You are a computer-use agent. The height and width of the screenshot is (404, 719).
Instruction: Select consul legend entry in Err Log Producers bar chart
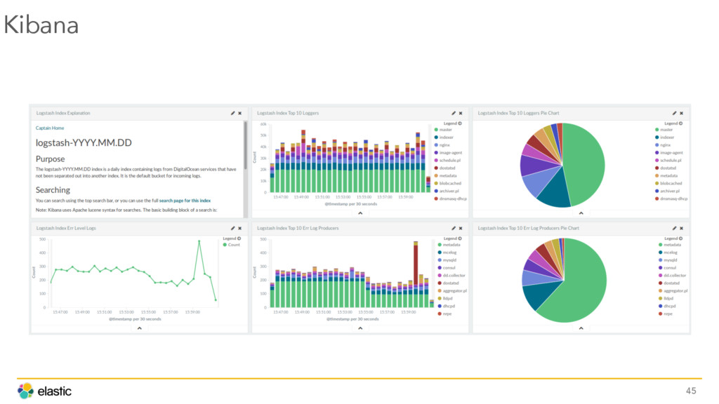(446, 268)
